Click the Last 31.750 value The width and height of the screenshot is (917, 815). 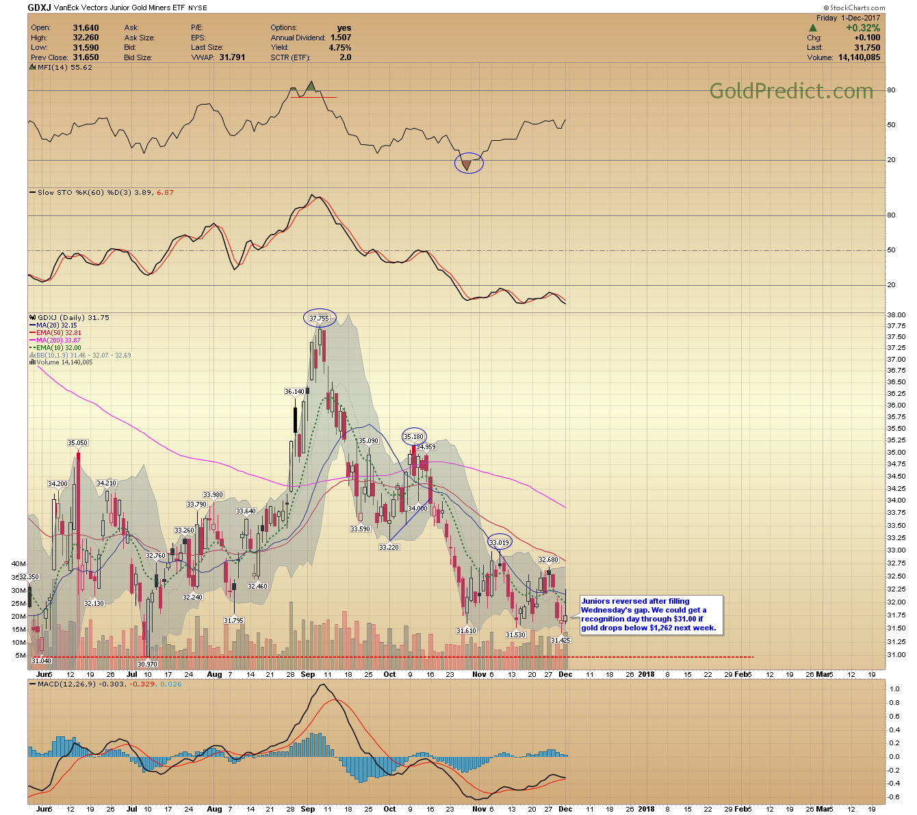tap(867, 48)
